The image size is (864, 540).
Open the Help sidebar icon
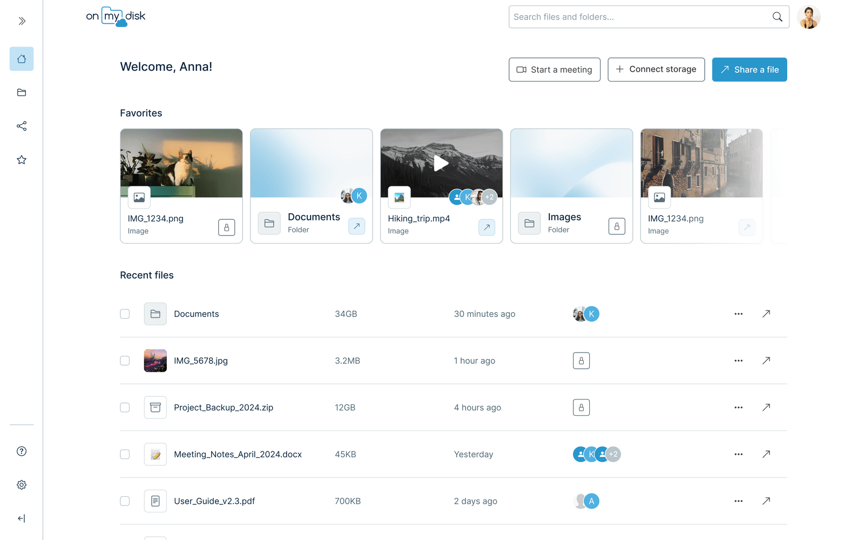[x=21, y=451]
